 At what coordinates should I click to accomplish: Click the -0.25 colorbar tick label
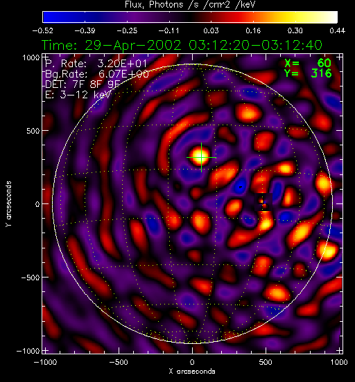point(127,30)
